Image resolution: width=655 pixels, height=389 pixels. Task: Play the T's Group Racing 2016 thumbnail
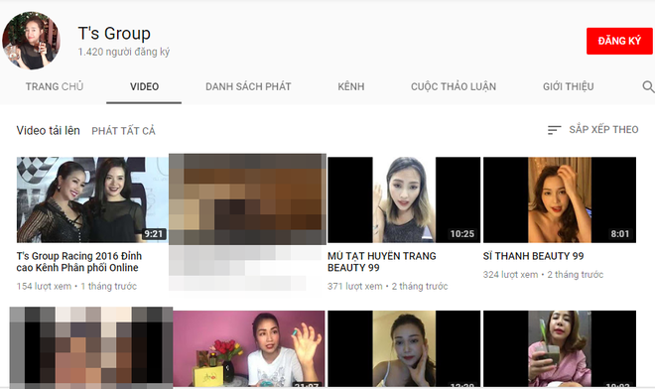click(x=92, y=199)
